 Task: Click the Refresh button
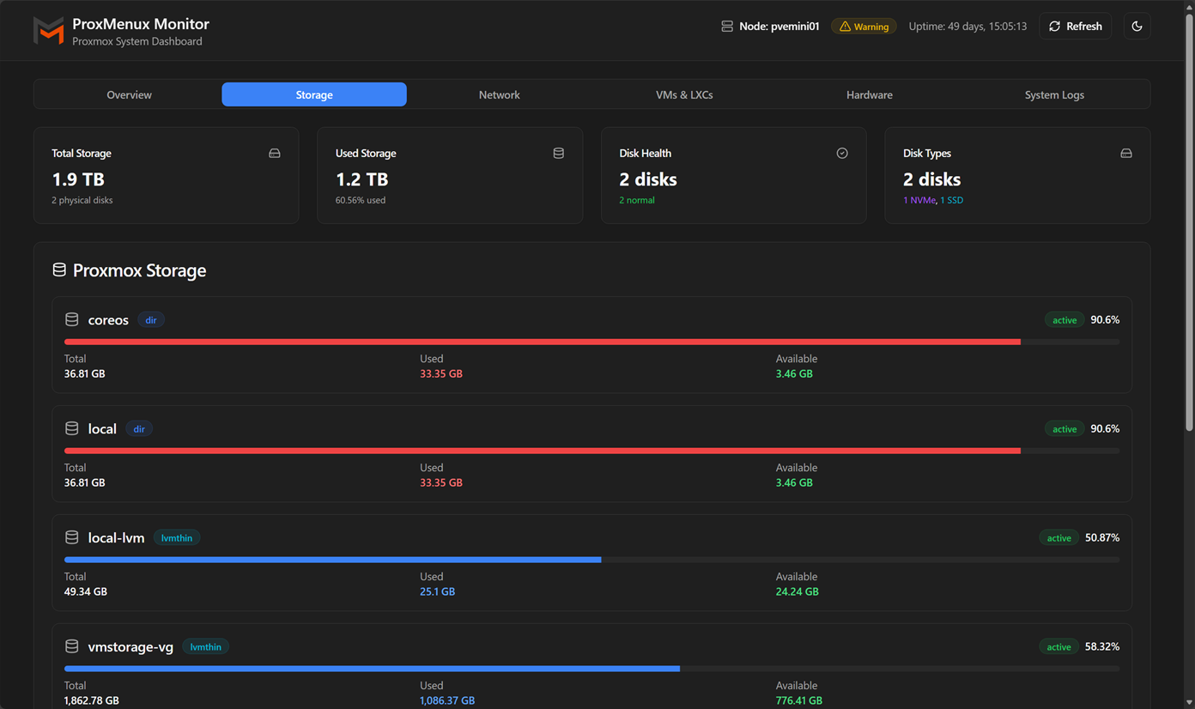pos(1075,26)
